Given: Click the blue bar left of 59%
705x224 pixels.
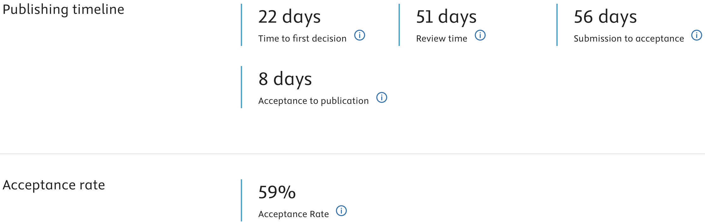Looking at the screenshot, I should point(241,200).
